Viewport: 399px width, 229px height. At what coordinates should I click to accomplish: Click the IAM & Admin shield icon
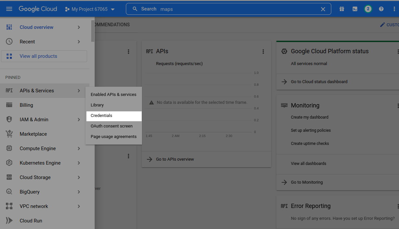9,120
